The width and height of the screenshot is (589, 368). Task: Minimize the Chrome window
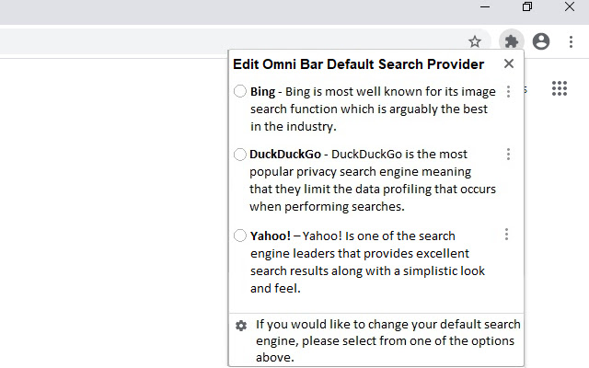pos(485,7)
